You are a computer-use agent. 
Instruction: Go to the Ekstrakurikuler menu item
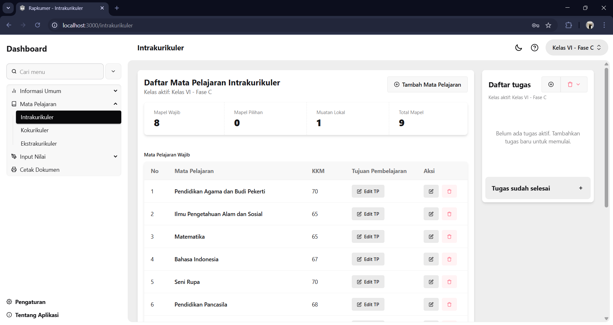[39, 144]
